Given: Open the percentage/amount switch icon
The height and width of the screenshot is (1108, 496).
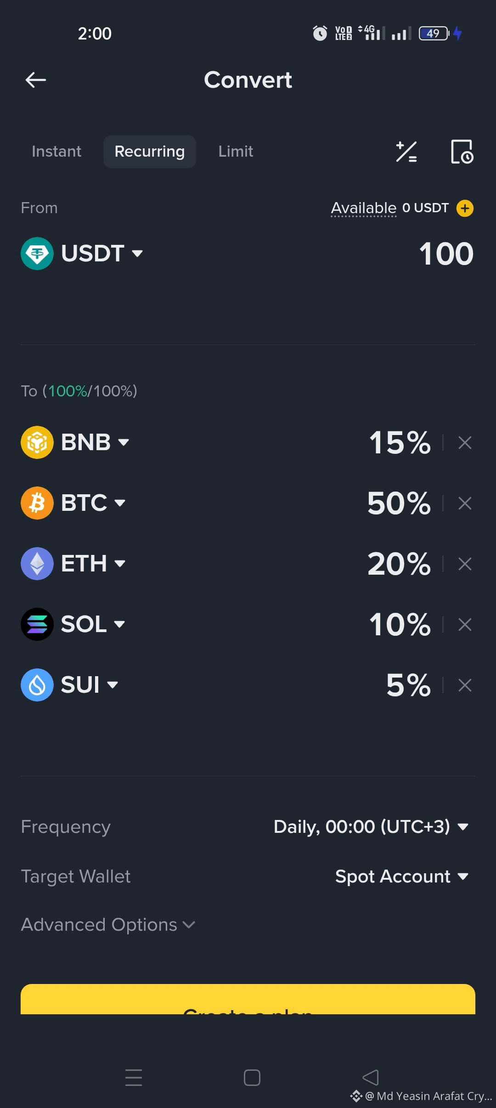Looking at the screenshot, I should coord(406,152).
